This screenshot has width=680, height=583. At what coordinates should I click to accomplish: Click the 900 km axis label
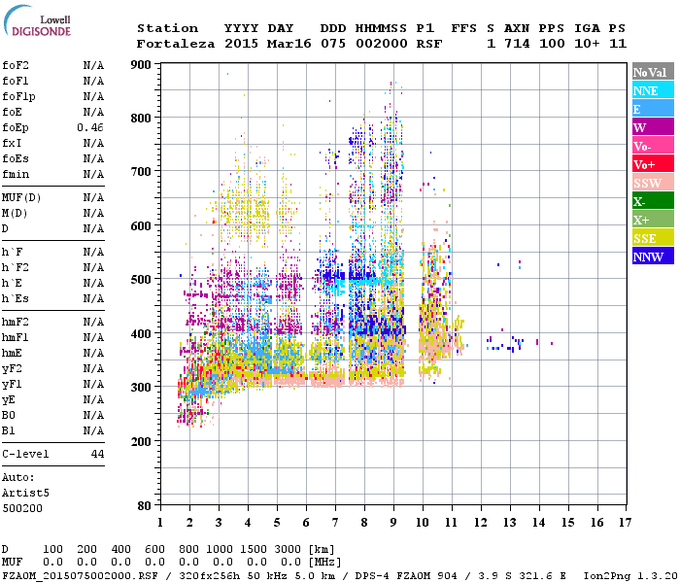(141, 65)
